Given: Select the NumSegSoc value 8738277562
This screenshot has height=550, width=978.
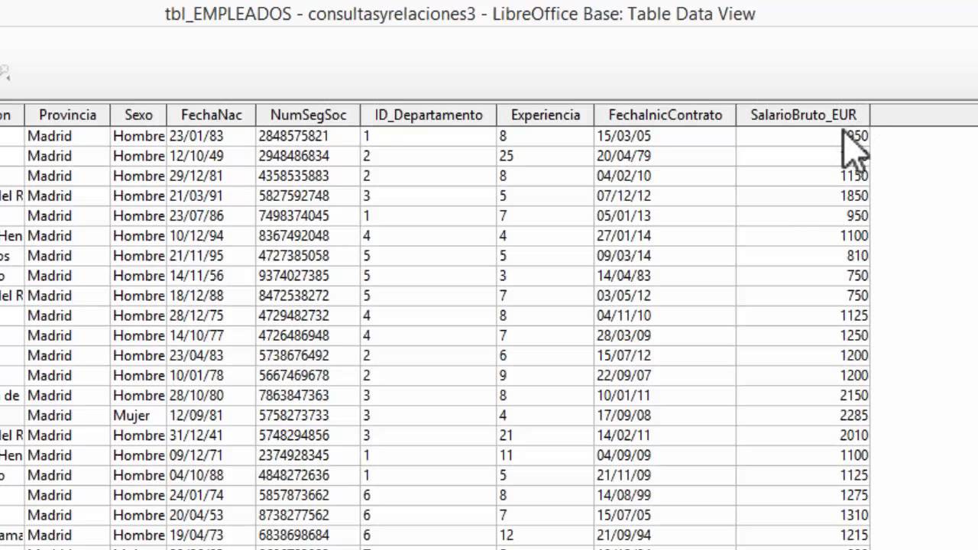Looking at the screenshot, I should tap(308, 515).
